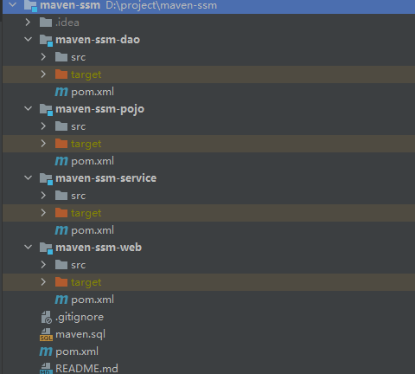Viewport: 415px width, 374px height.
Task: Expand target folder under maven-ssm-web
Action: tap(43, 282)
